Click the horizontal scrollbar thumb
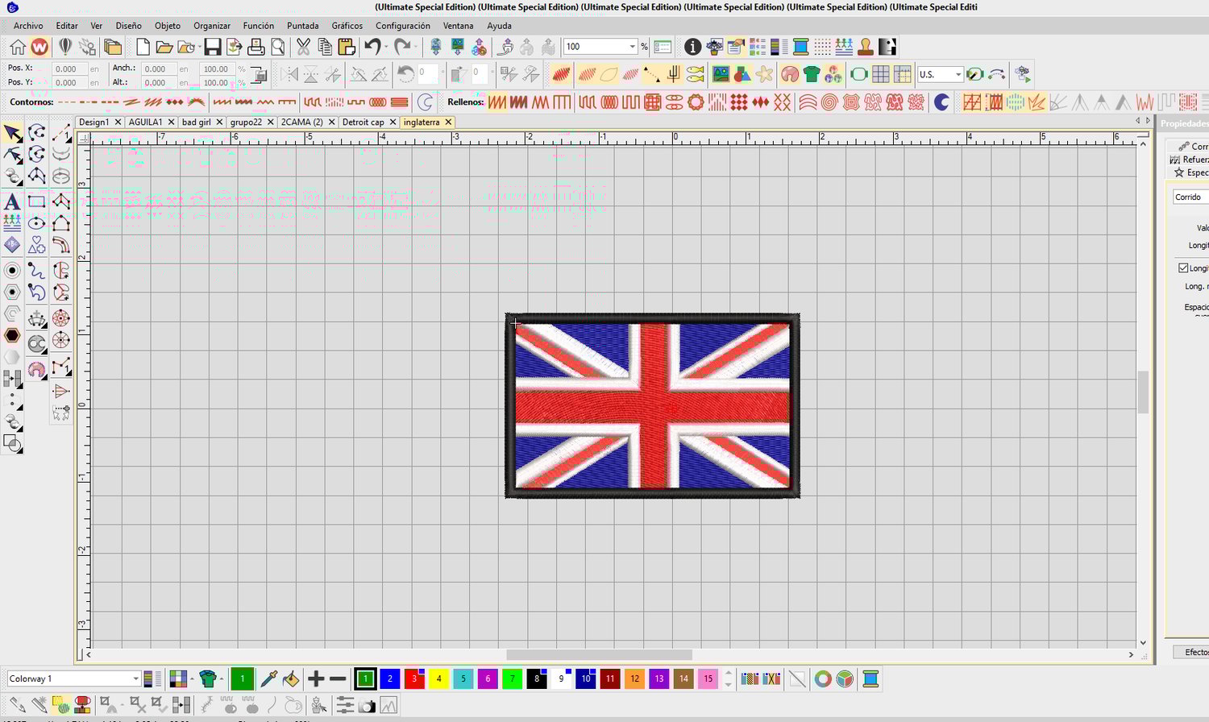The width and height of the screenshot is (1209, 722). click(x=599, y=655)
